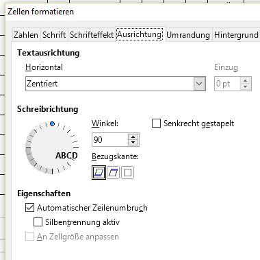Click the Winkel angle input field
The width and height of the screenshot is (260, 260).
coord(110,139)
